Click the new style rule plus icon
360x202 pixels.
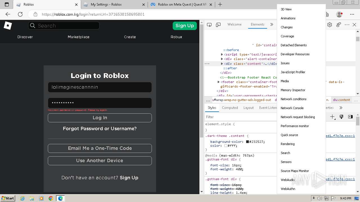coord(332,117)
